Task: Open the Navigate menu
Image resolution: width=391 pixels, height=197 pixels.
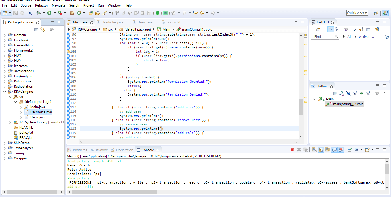Action: coord(58,5)
